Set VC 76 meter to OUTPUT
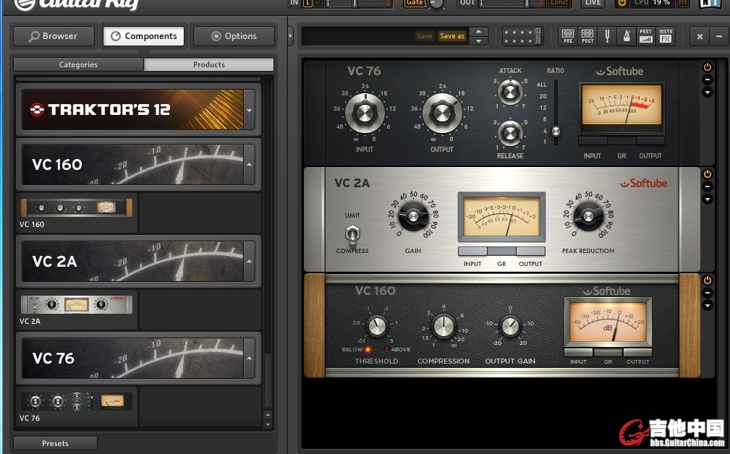This screenshot has height=454, width=730. [x=650, y=140]
